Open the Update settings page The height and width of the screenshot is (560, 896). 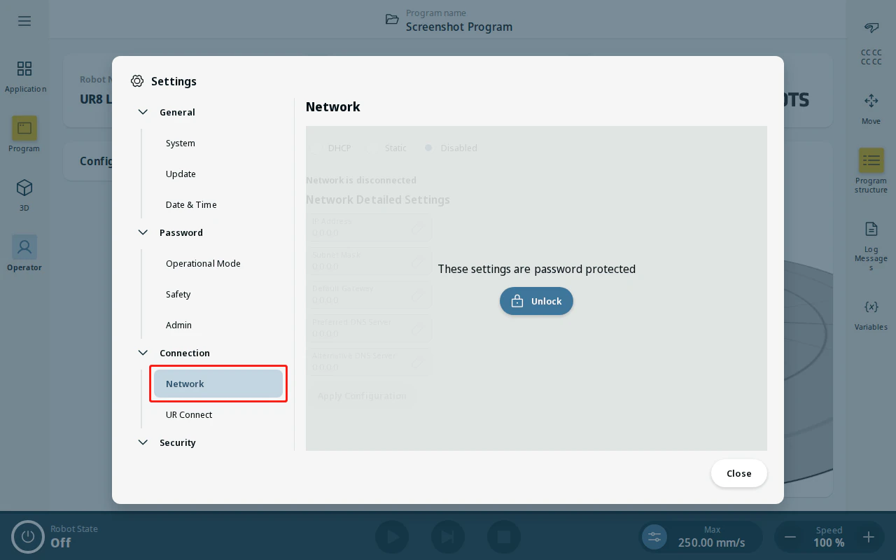(218, 174)
